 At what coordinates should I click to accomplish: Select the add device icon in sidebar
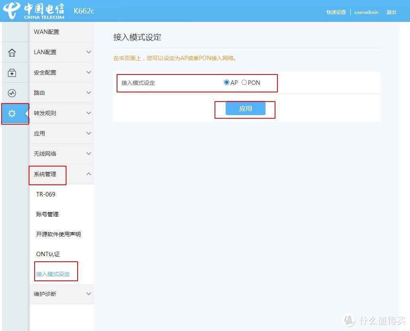point(12,72)
